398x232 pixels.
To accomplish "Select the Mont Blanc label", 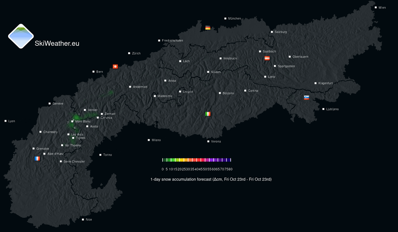I will (x=83, y=122).
